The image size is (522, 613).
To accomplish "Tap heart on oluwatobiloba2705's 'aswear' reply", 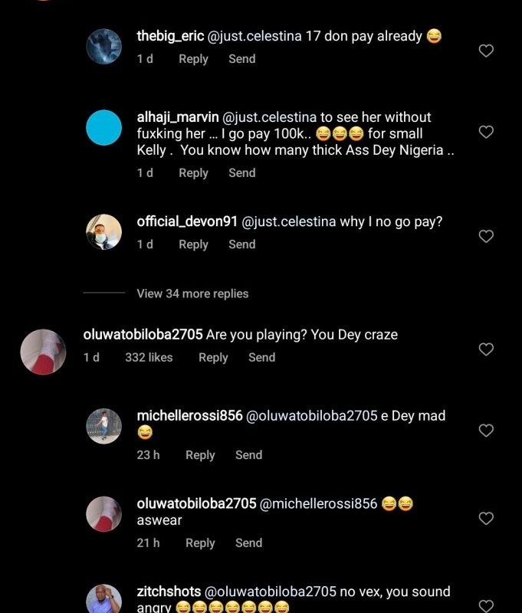I will click(x=485, y=519).
